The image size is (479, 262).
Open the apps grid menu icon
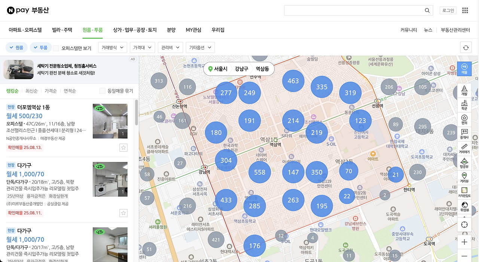tap(465, 10)
